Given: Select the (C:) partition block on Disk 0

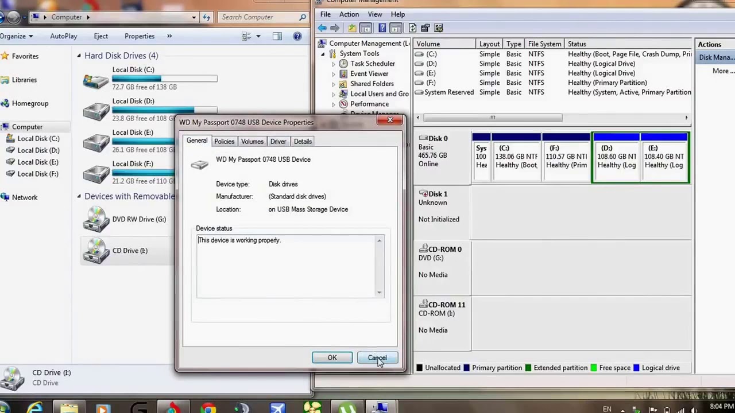Looking at the screenshot, I should pos(516,158).
